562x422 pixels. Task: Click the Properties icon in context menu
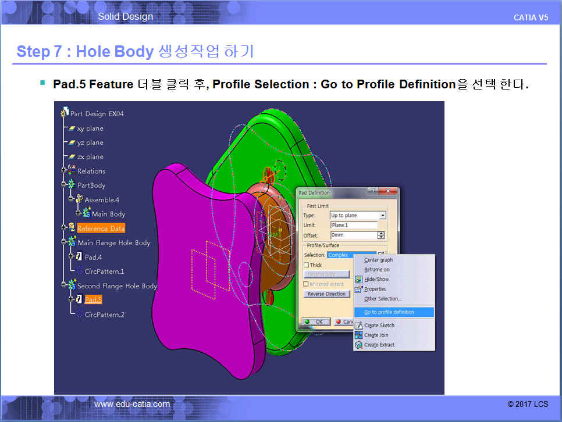(x=358, y=289)
